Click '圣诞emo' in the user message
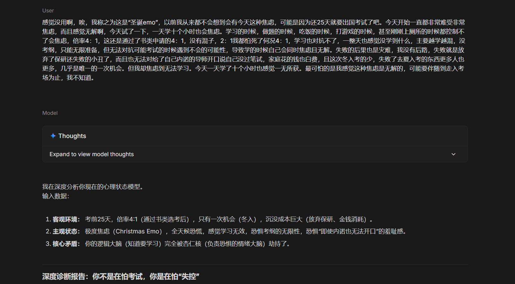 [x=143, y=22]
